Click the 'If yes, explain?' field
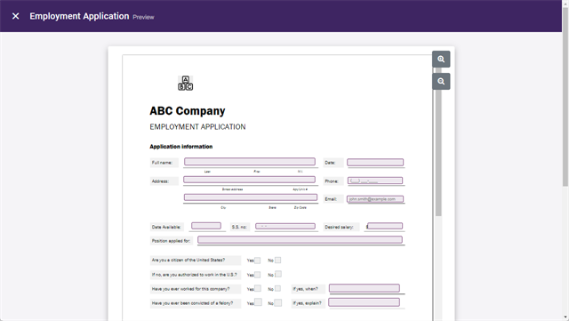The width and height of the screenshot is (569, 321). (364, 302)
